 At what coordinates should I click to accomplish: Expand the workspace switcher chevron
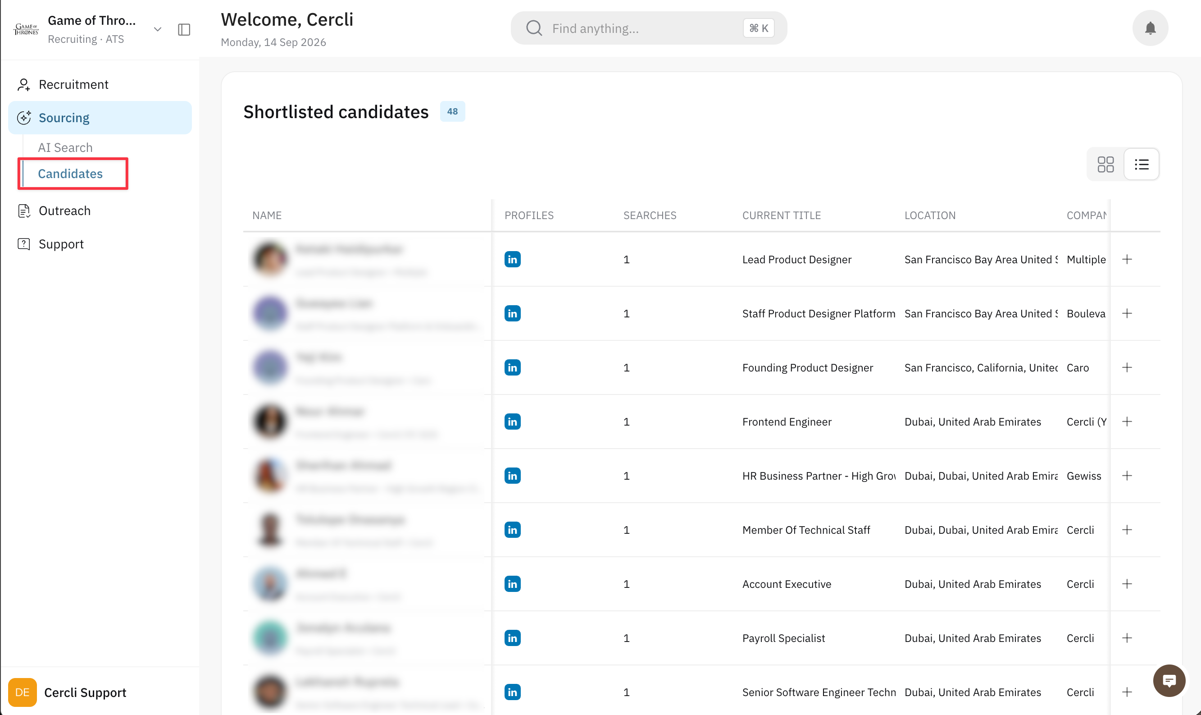(157, 29)
